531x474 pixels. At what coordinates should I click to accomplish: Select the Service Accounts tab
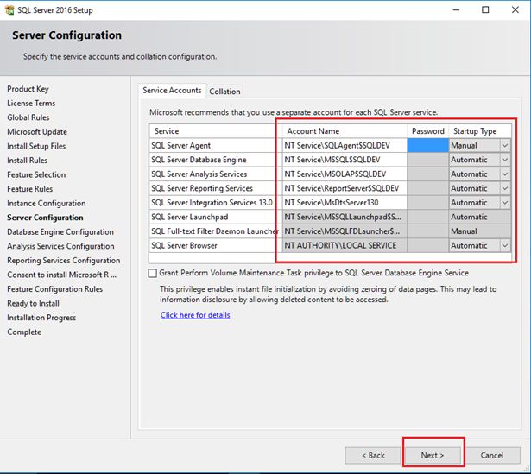[172, 90]
